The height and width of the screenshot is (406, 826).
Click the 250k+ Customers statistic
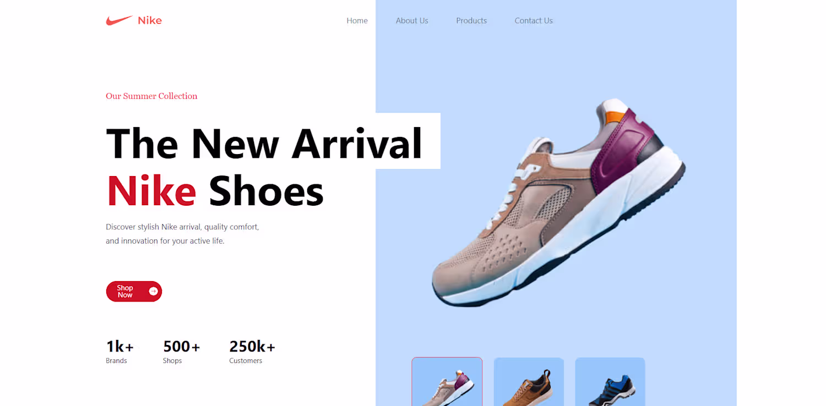coord(252,352)
